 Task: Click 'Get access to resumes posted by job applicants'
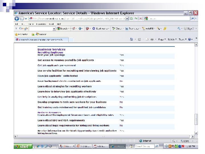click(x=66, y=60)
